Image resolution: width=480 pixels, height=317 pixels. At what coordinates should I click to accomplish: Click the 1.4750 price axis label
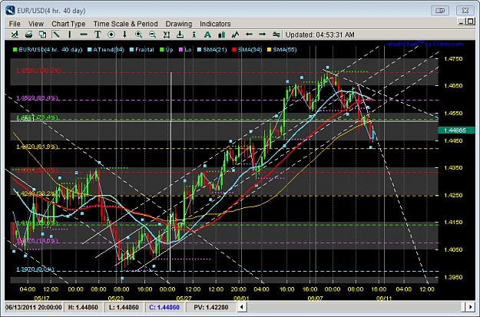[453, 59]
